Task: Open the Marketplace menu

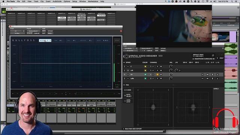Action: click(x=93, y=1)
